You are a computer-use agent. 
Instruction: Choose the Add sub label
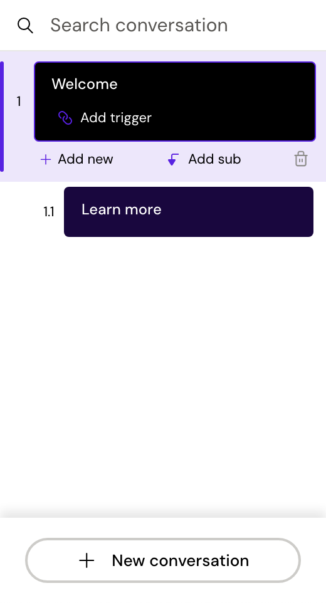(214, 159)
